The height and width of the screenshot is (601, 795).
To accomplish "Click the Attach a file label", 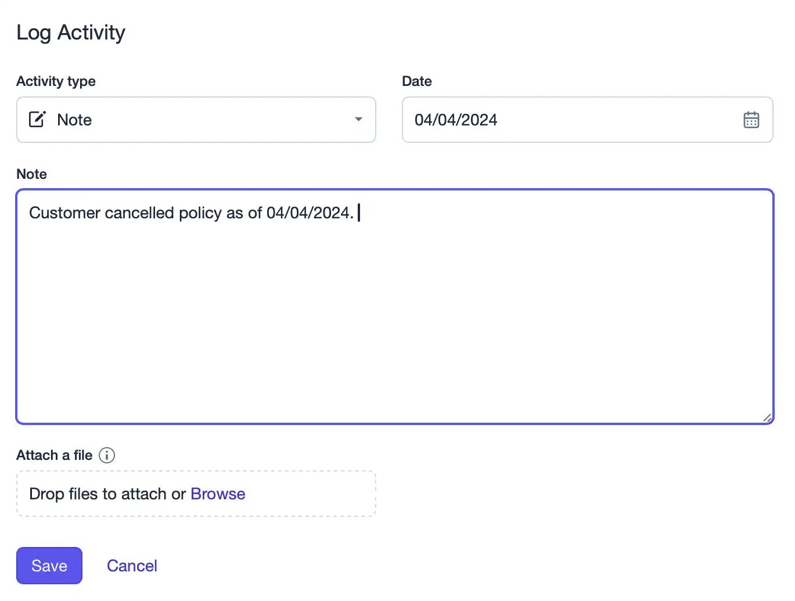I will [54, 455].
